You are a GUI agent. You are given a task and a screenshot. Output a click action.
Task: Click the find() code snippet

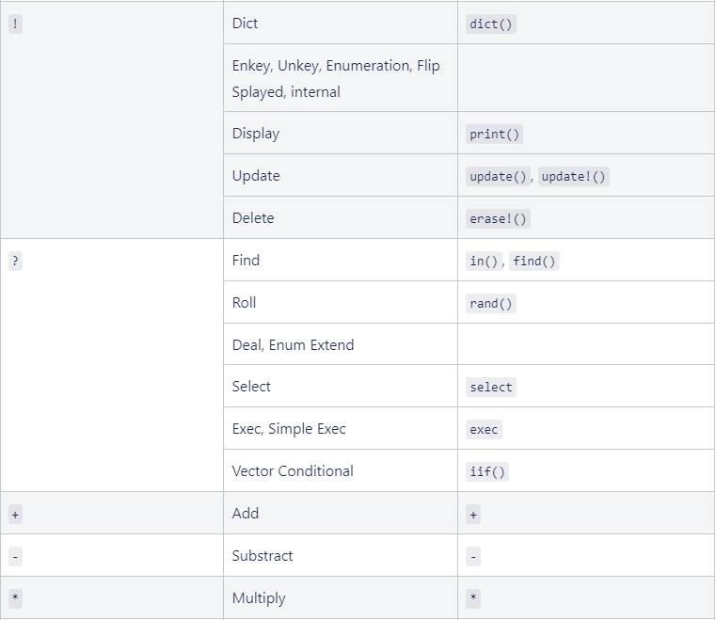533,262
